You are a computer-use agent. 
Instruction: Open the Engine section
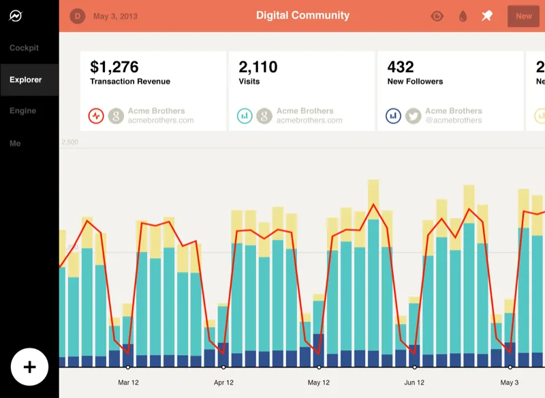(23, 111)
